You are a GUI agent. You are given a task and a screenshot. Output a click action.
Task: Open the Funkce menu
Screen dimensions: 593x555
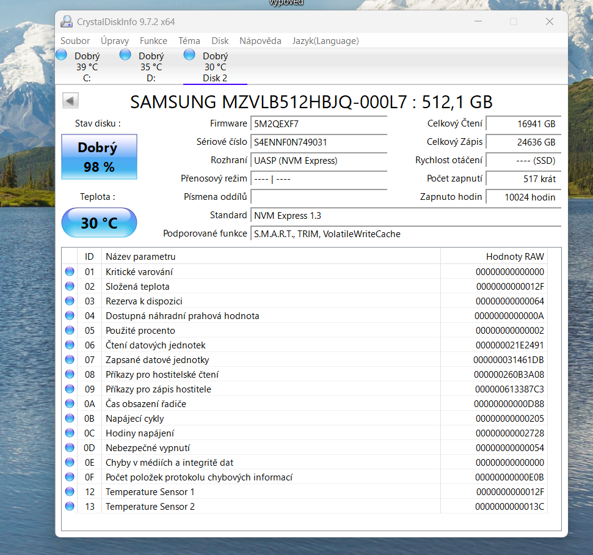[x=153, y=40]
